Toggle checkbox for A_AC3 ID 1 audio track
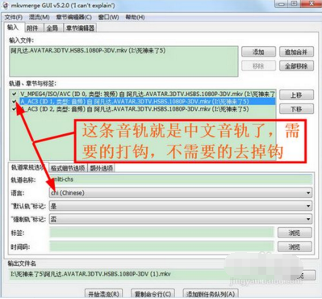Image resolution: width=322 pixels, height=299 pixels. click(15, 102)
